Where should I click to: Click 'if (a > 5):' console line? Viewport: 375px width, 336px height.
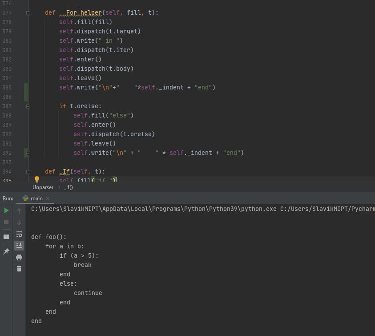tap(79, 255)
